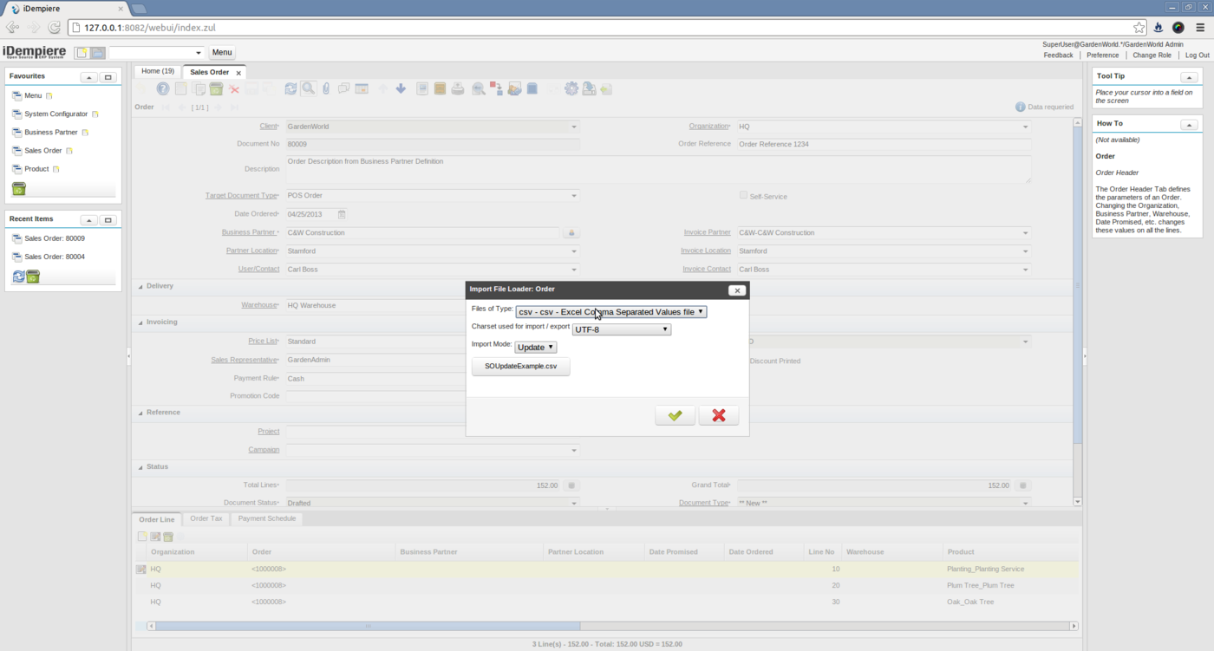This screenshot has height=651, width=1214.
Task: Click the SOUpdateExample.csv file button
Action: coord(520,367)
